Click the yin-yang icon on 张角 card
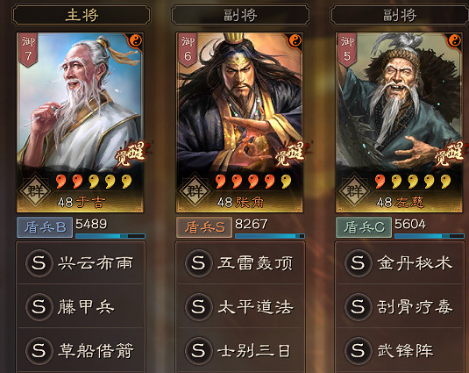 [295, 40]
